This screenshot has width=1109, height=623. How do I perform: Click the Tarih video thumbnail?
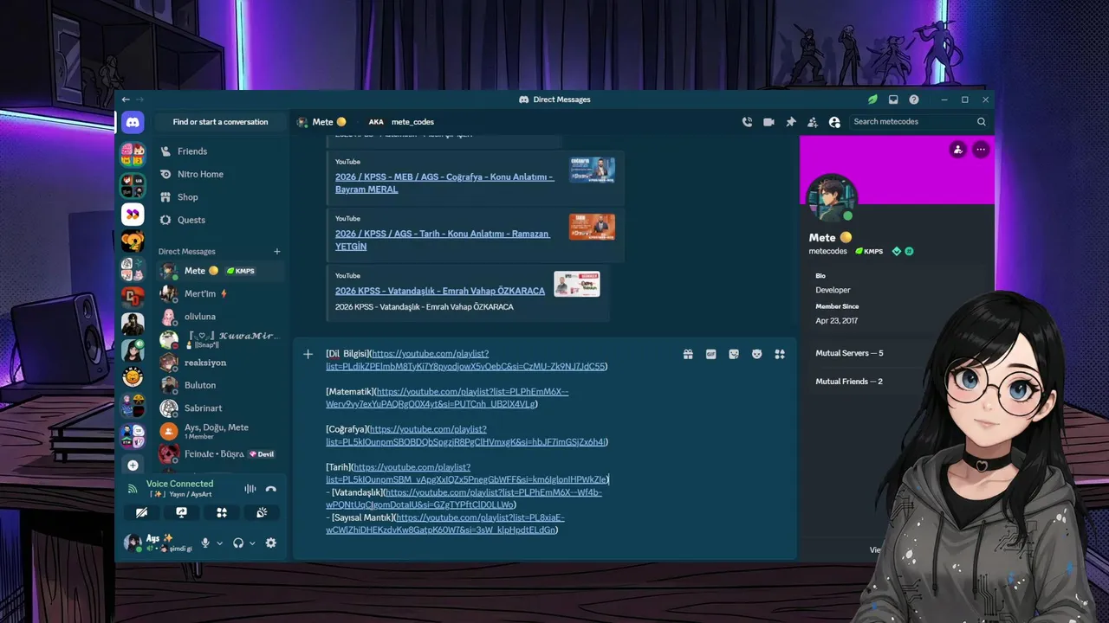tap(592, 227)
